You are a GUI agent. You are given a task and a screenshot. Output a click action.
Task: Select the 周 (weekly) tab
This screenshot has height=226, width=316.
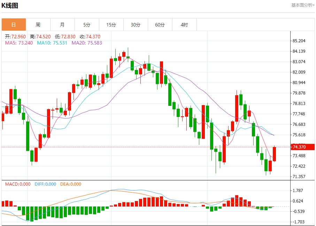point(38,25)
